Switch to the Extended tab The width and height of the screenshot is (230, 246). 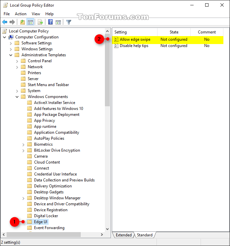[123, 235]
